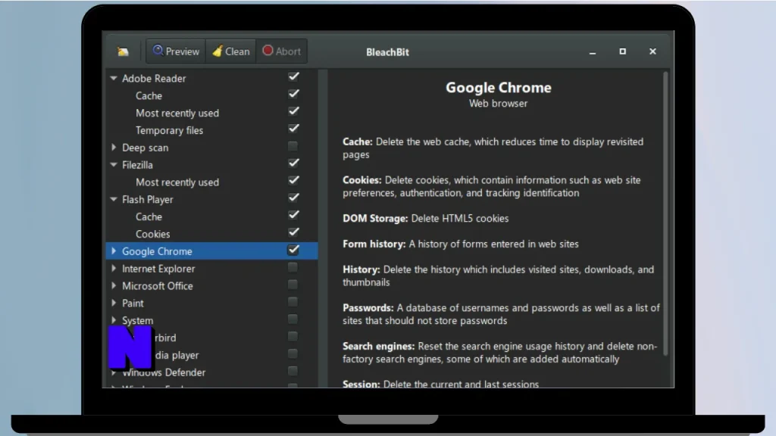This screenshot has width=776, height=436.
Task: Enable the Microsoft Office checkbox
Action: (293, 285)
